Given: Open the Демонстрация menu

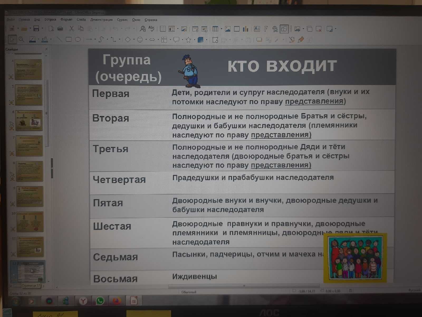Looking at the screenshot, I should pos(101,20).
